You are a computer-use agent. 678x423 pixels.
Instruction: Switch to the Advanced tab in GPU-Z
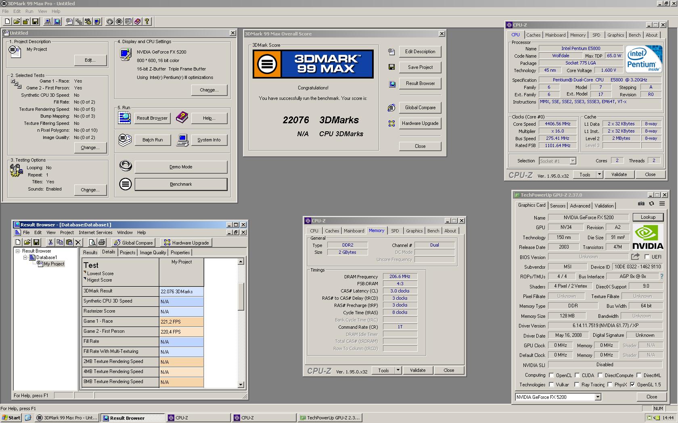[x=580, y=205]
